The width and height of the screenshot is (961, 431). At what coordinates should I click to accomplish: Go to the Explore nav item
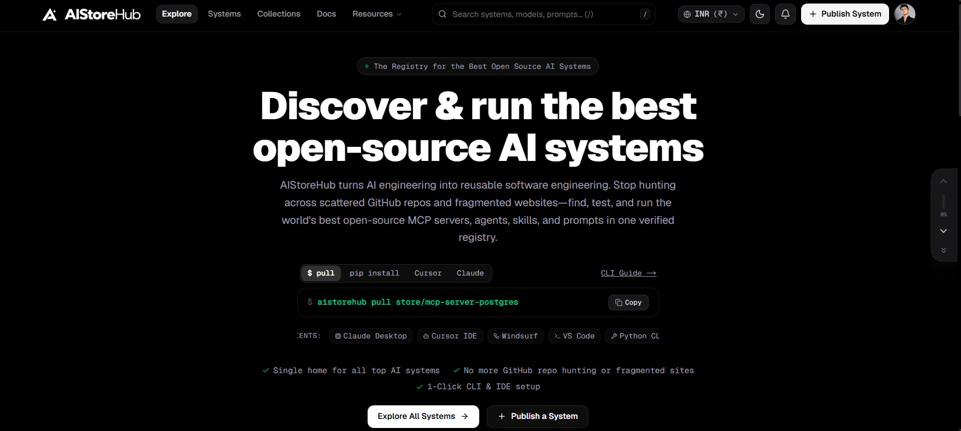tap(177, 14)
